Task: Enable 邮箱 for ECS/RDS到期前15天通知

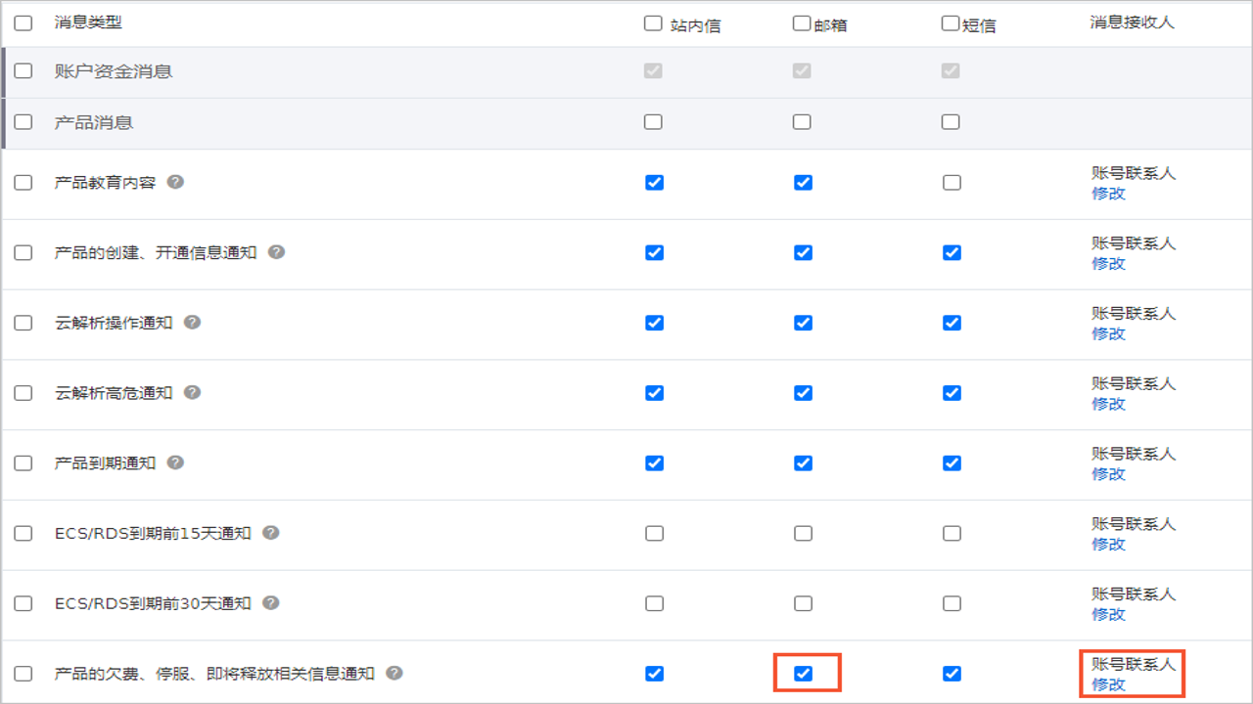Action: click(x=803, y=534)
